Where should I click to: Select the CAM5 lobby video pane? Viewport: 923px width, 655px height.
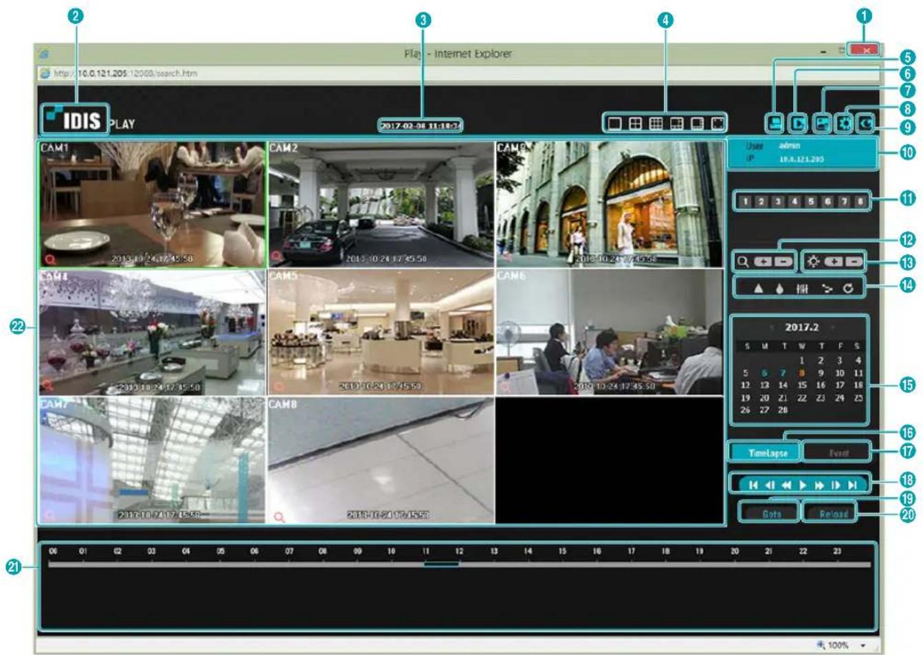(381, 332)
